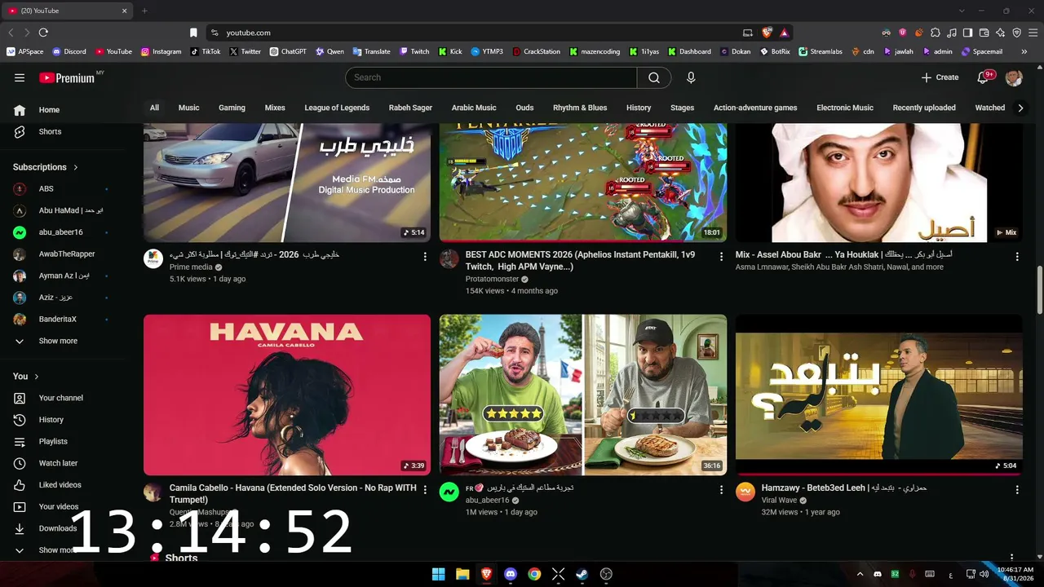Image resolution: width=1044 pixels, height=587 pixels.
Task: Open Protatomonster channel name link
Action: pos(492,279)
